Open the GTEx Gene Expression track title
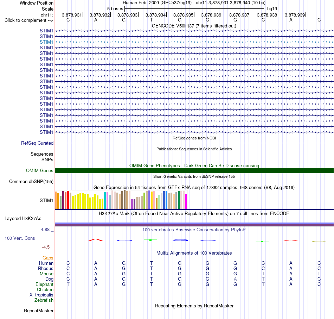This screenshot has height=319, width=334. coord(194,188)
